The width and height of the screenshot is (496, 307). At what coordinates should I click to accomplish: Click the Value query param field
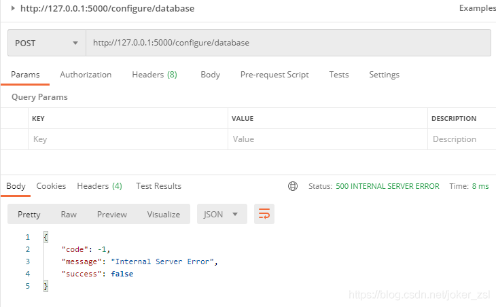click(326, 139)
